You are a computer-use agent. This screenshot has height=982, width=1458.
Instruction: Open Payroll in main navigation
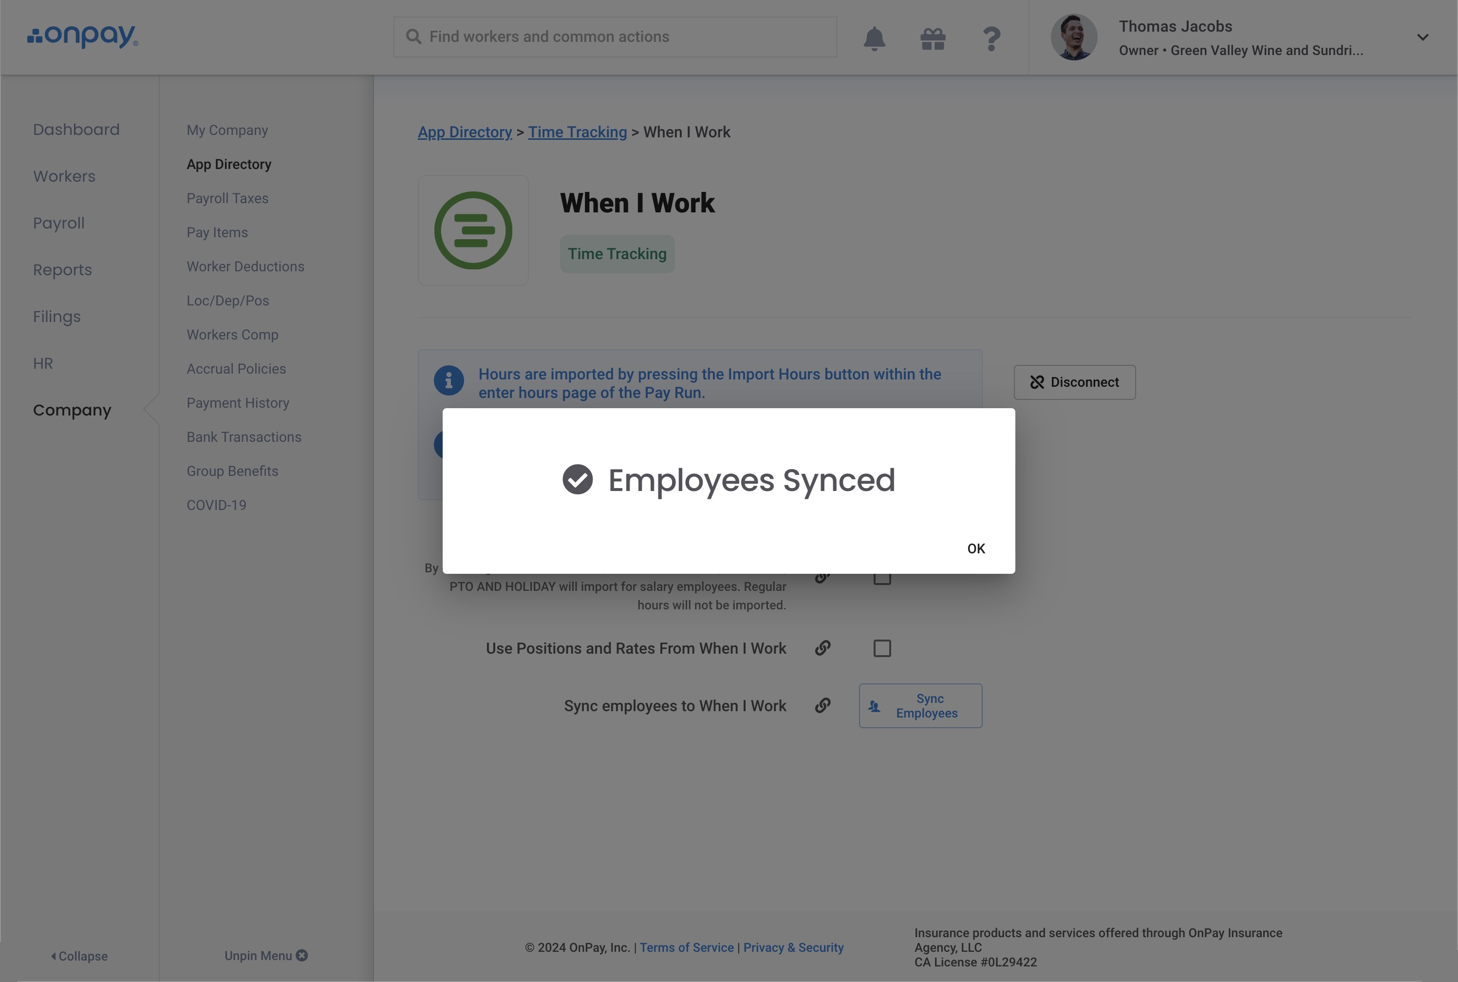(x=59, y=223)
